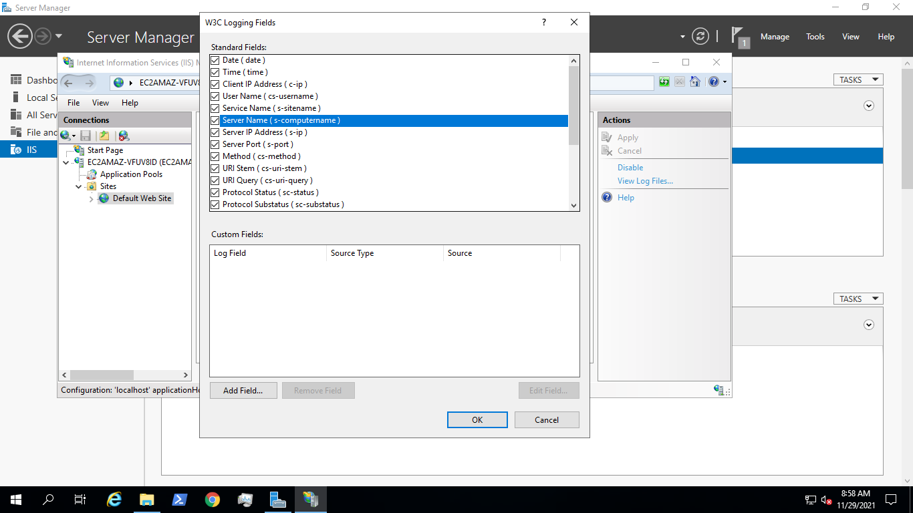Select the IIS icon in Server Manager sidebar
The image size is (913, 513).
pos(16,150)
